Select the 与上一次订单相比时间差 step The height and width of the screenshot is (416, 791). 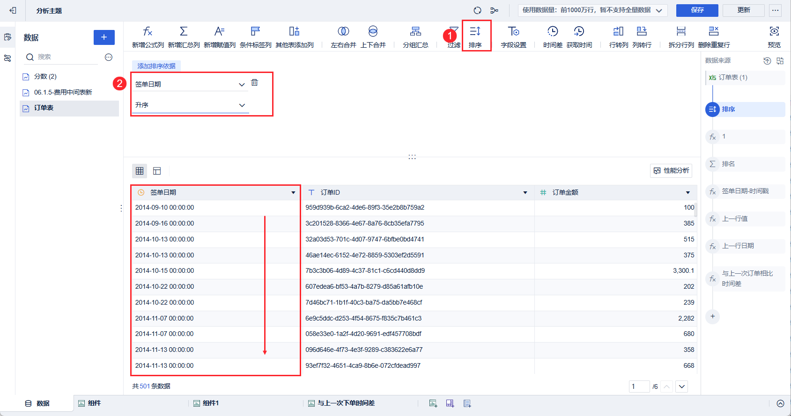pyautogui.click(x=746, y=278)
